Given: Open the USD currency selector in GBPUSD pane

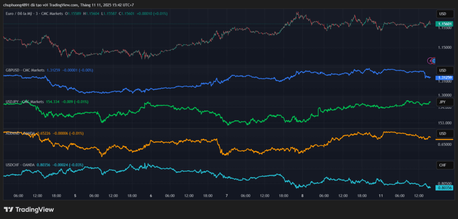Looking at the screenshot, I should (x=445, y=70).
